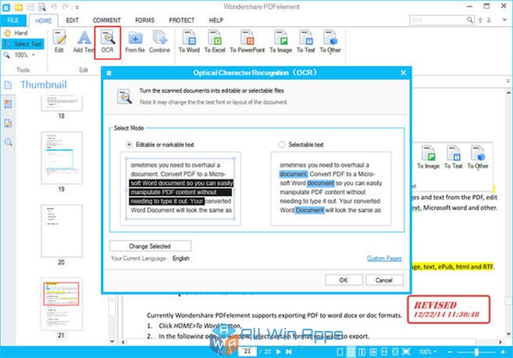This screenshot has height=358, width=513.
Task: Click the redo arrow in quick access toolbar
Action: coord(65,7)
